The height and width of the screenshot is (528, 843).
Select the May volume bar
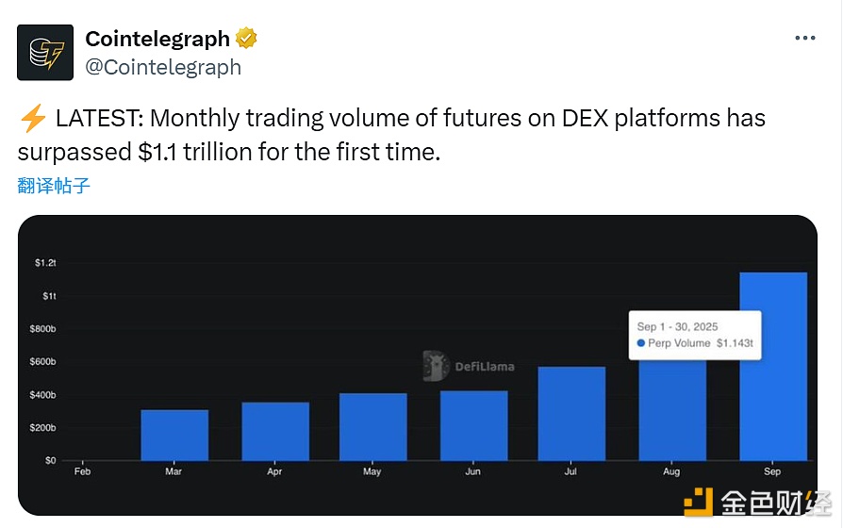(373, 426)
